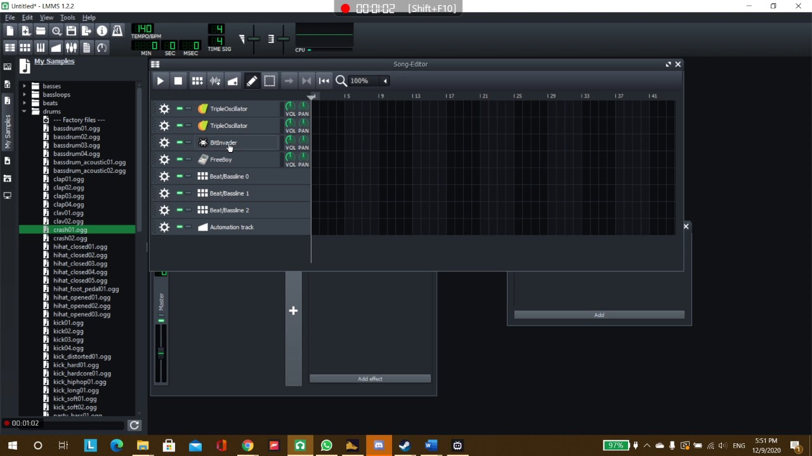Solo the BitInvader track

point(188,142)
